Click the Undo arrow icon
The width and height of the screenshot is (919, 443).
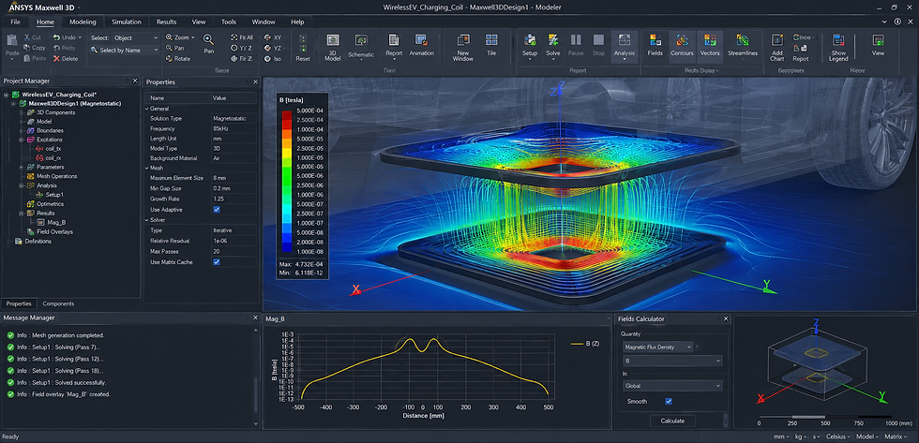point(56,37)
